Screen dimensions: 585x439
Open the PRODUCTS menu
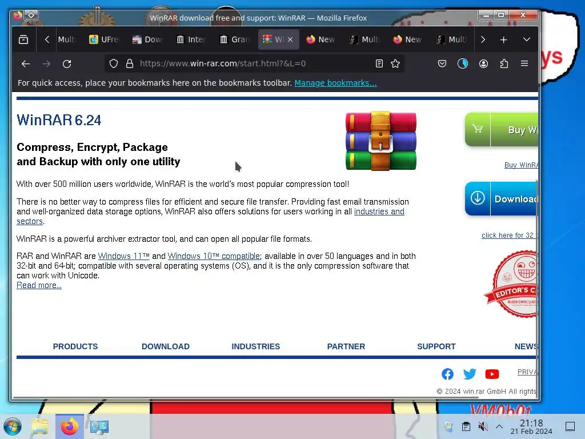click(x=75, y=346)
